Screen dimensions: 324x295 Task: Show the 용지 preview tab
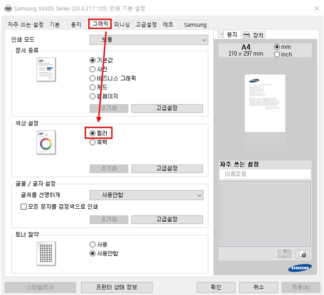click(227, 35)
